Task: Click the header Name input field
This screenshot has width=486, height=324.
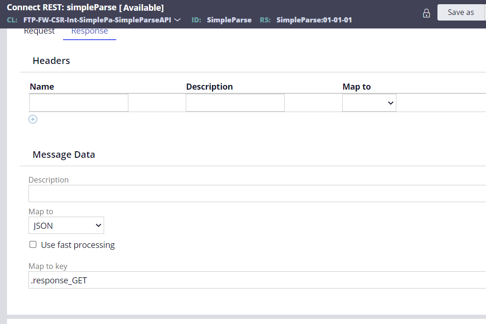Action: (x=78, y=102)
